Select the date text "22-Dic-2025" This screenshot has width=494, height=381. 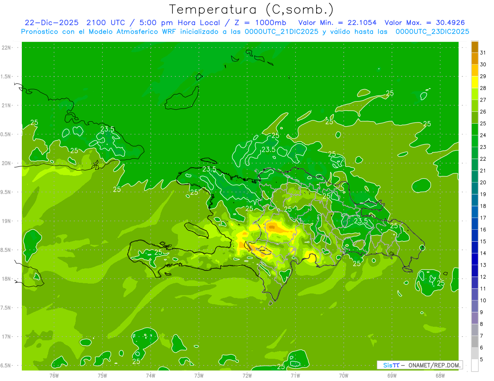point(51,23)
